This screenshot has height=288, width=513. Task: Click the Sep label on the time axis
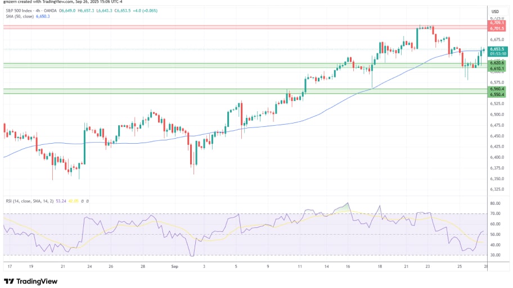(174, 267)
